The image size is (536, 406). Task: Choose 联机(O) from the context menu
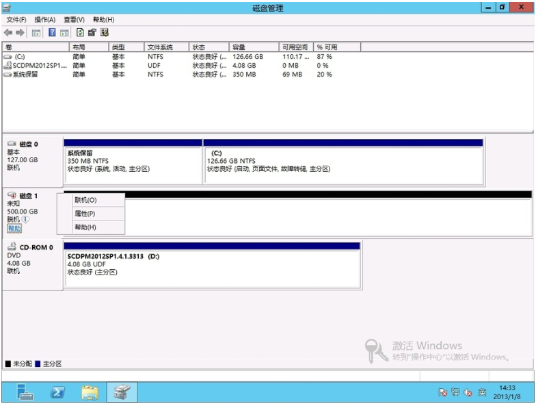point(91,200)
